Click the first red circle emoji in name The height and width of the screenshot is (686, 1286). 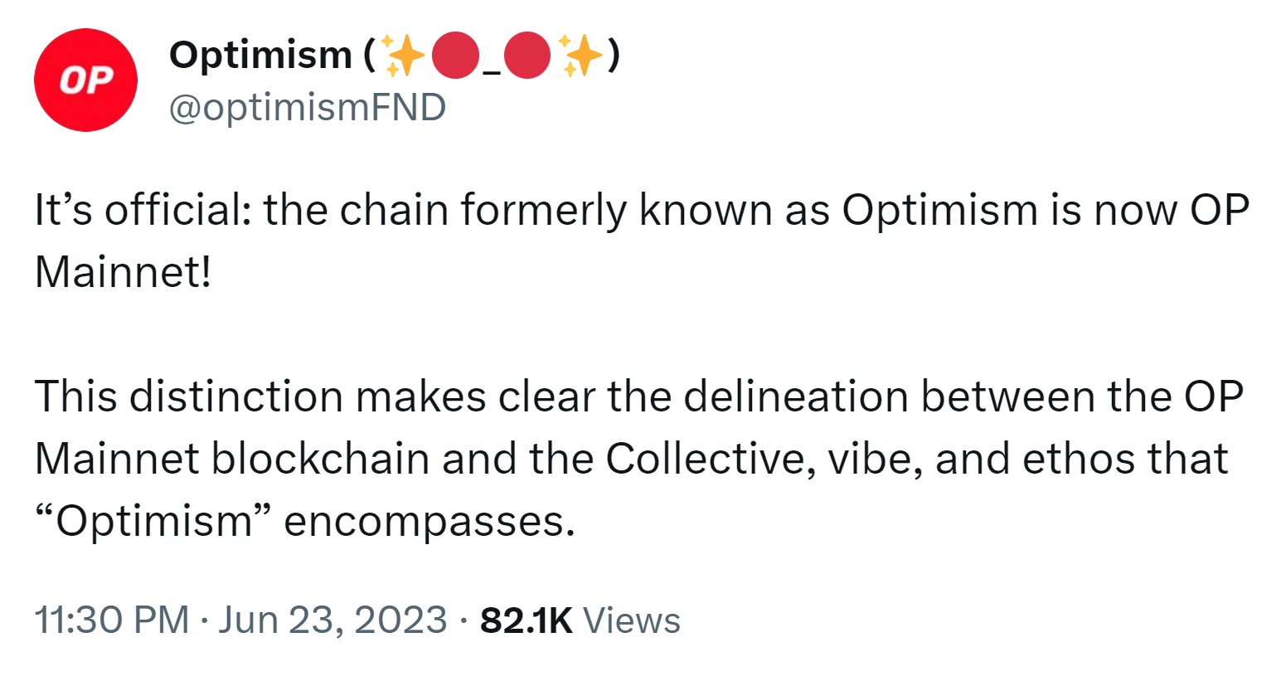pos(455,56)
